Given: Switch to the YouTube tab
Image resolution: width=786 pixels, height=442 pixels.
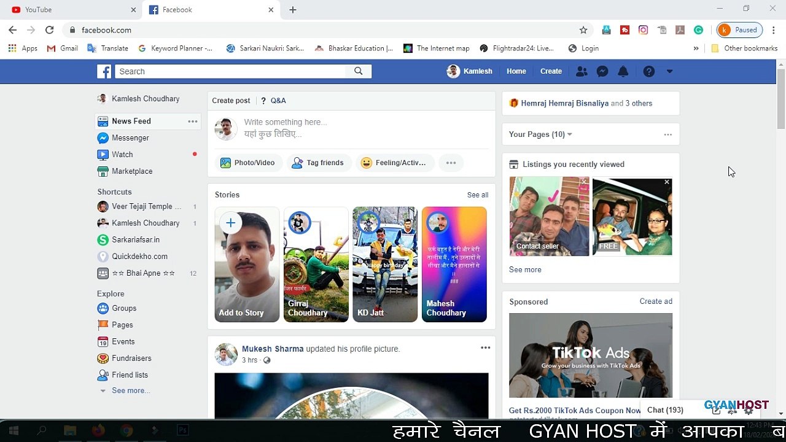Looking at the screenshot, I should point(71,10).
